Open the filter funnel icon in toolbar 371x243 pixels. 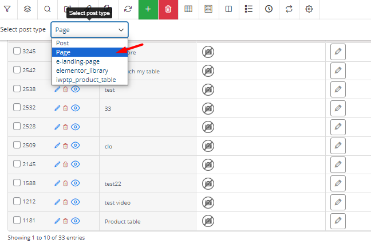point(7,9)
